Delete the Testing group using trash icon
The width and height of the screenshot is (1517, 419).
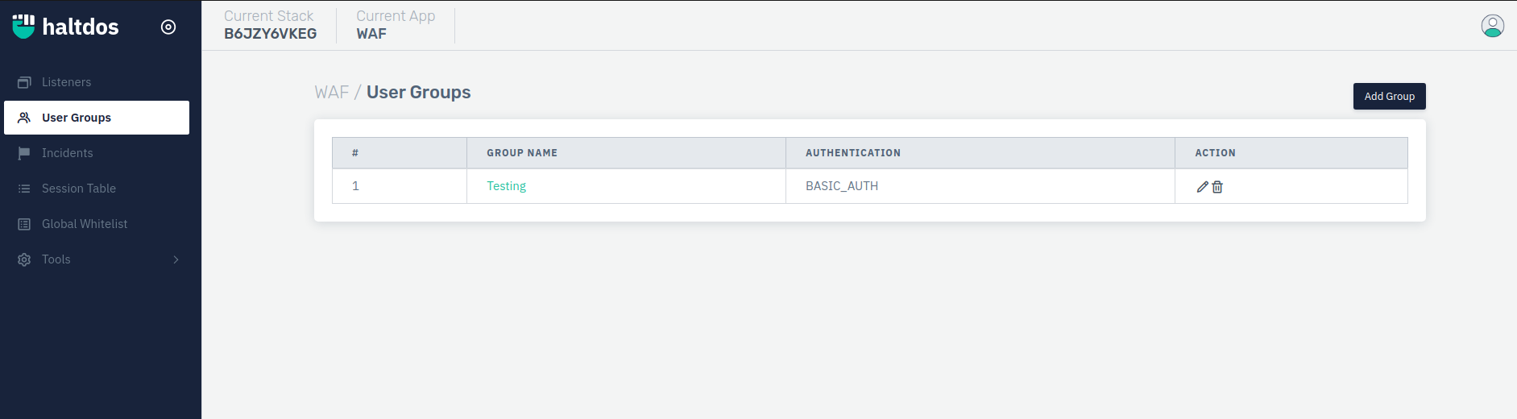(1217, 187)
